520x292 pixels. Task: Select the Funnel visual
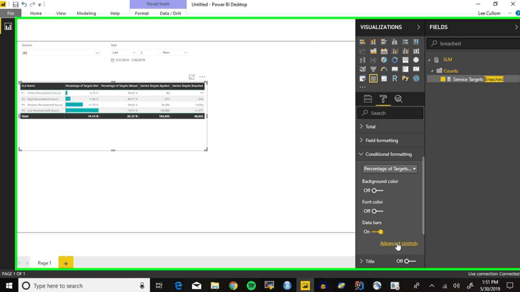point(373,69)
